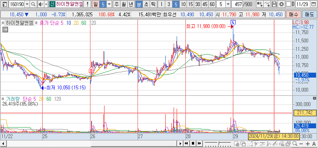Click the chart image capture icon

[288, 144]
